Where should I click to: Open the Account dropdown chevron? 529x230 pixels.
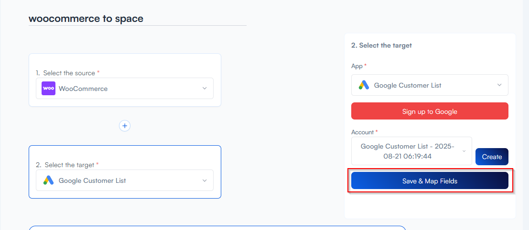tap(464, 151)
